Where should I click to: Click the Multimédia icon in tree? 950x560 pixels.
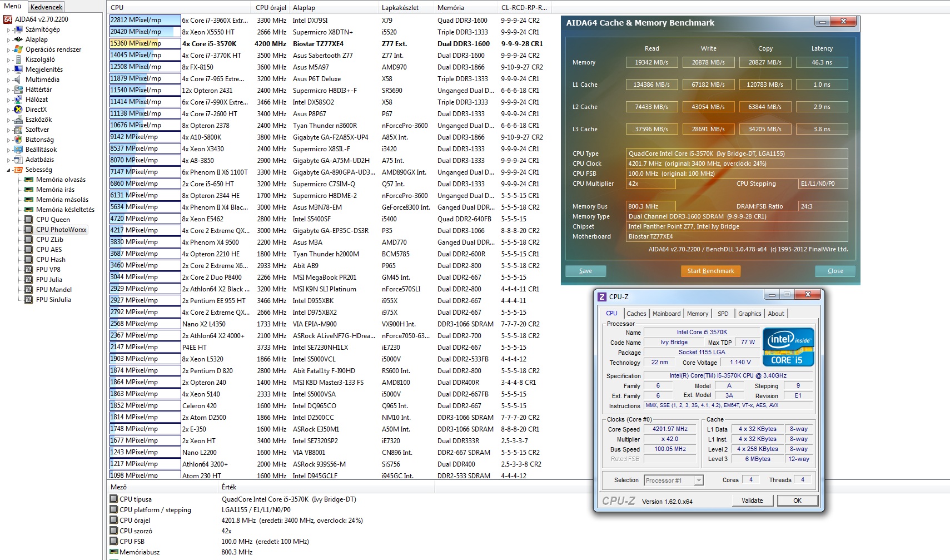point(18,80)
